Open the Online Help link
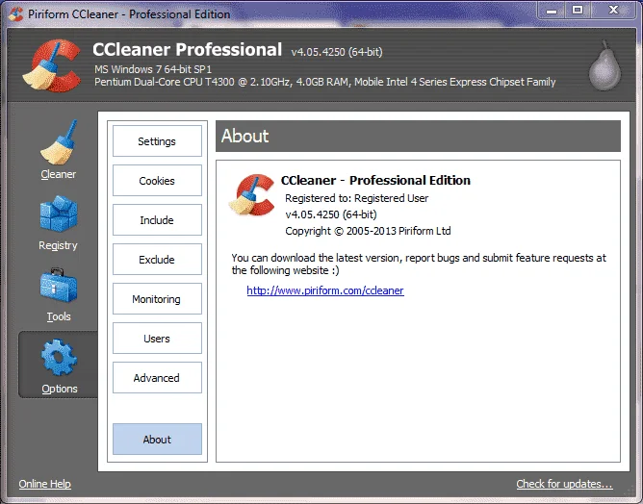Screen dimensions: 643x504 (x=44, y=484)
